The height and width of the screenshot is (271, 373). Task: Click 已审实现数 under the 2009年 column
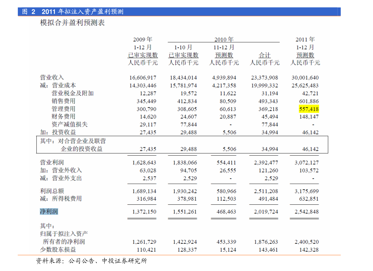point(143,55)
